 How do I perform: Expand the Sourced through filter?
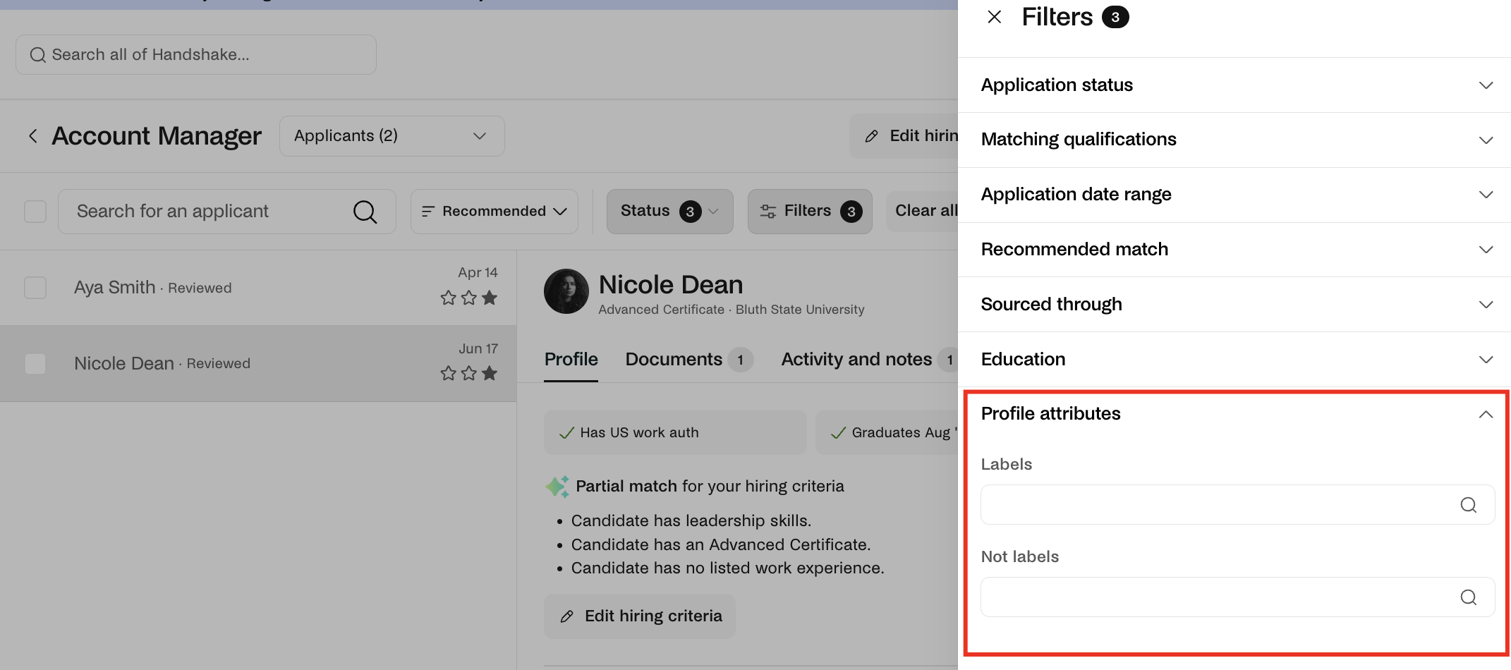pos(1234,305)
